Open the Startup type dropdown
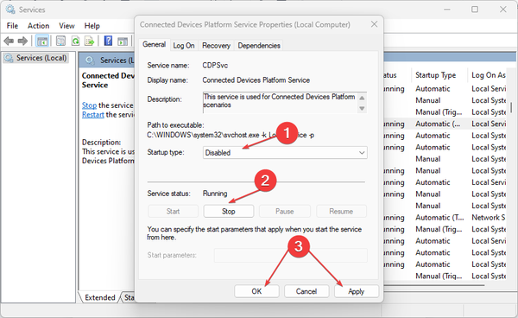The width and height of the screenshot is (518, 318). (285, 152)
